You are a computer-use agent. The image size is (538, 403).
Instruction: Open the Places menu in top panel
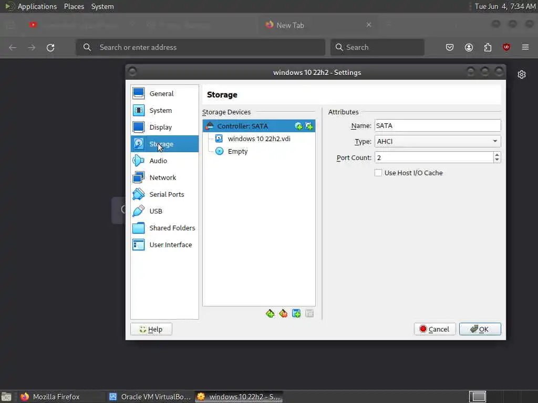click(x=74, y=6)
